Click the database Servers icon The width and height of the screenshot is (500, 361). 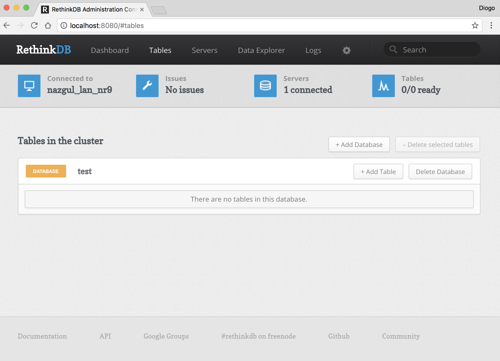pyautogui.click(x=265, y=86)
